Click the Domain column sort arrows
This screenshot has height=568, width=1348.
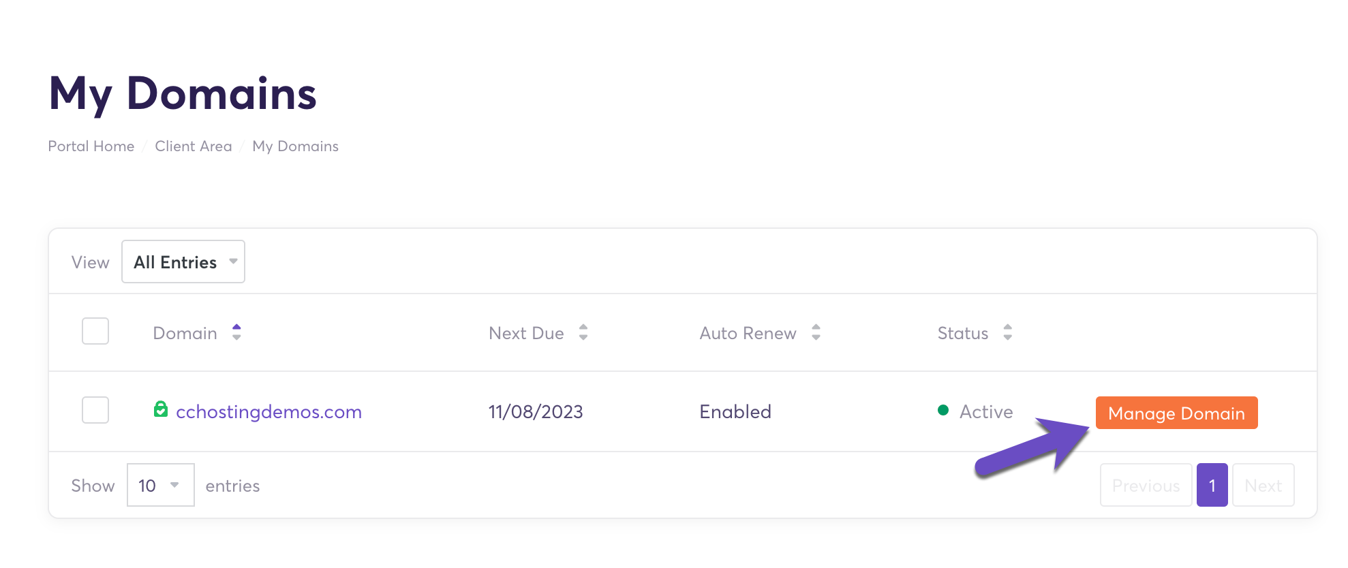click(236, 332)
